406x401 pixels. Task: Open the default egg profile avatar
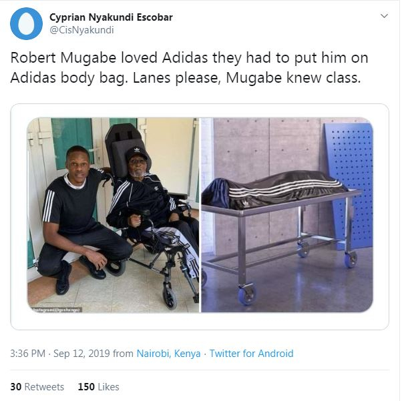[27, 23]
